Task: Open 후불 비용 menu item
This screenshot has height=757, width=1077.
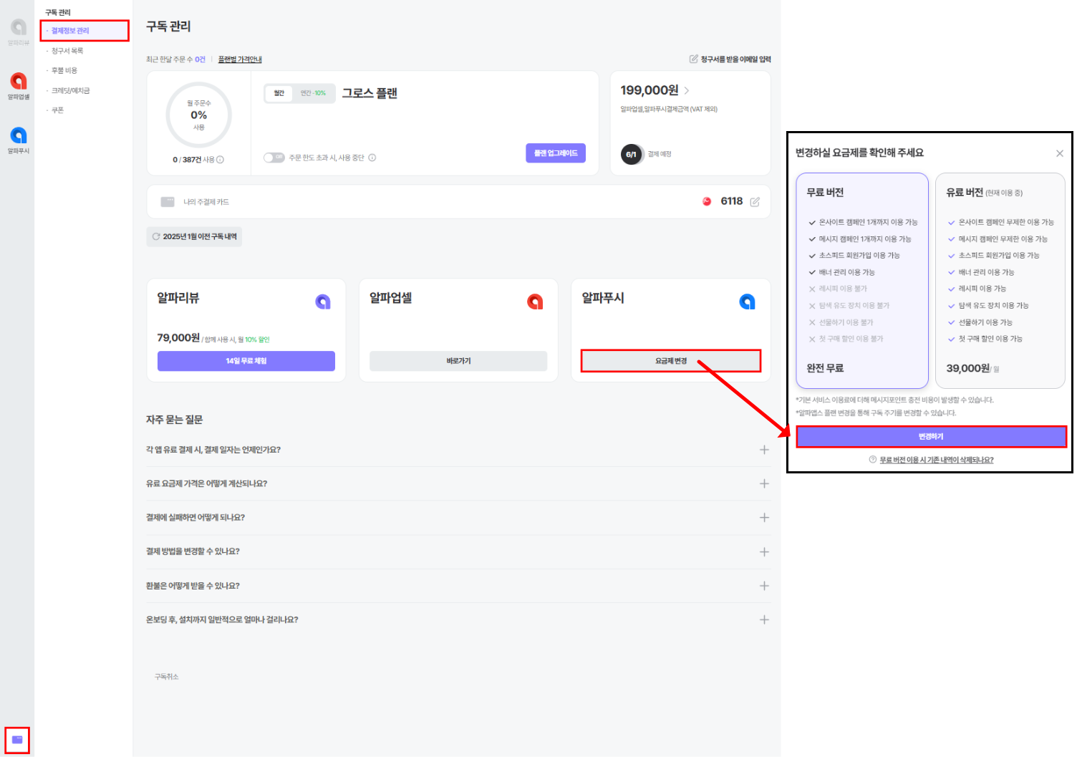Action: 64,71
